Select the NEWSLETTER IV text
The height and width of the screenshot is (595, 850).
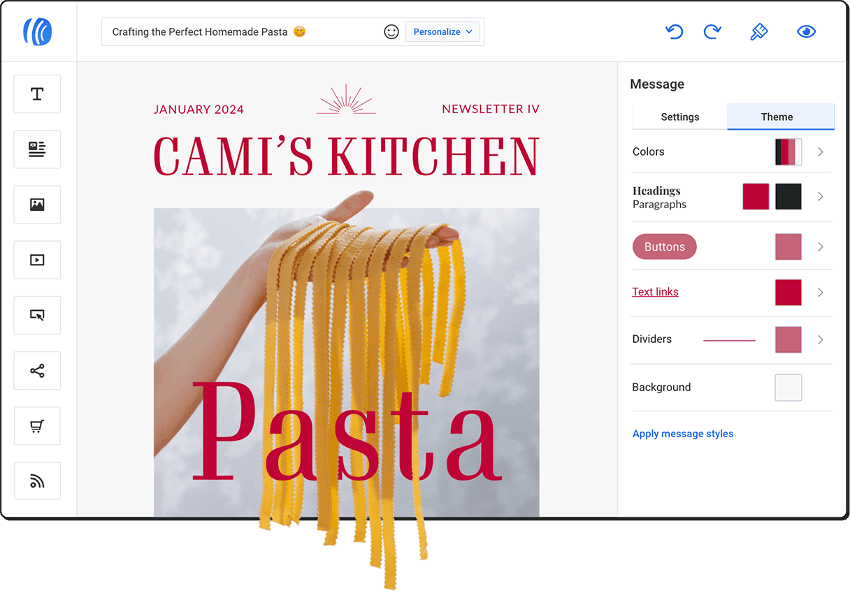pyautogui.click(x=491, y=109)
